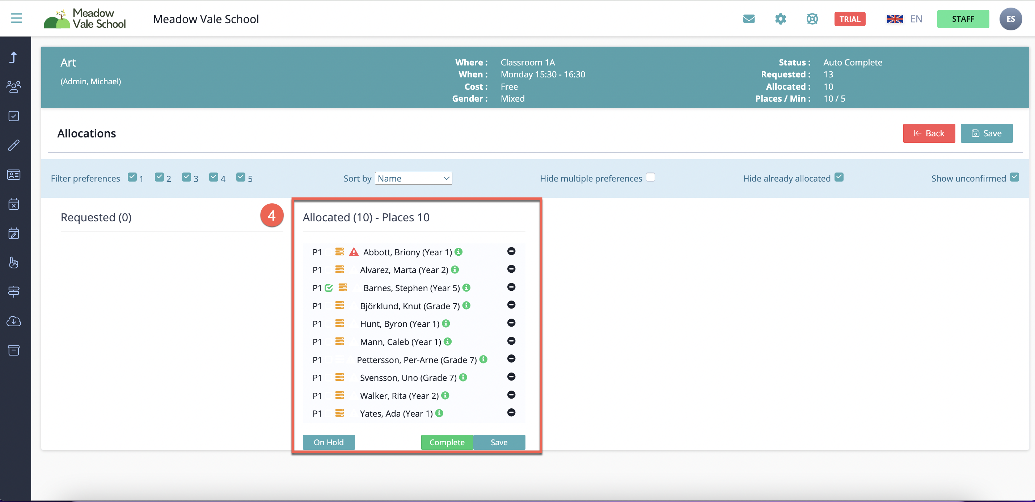Remove Mann, Caleb from allocated list
Image resolution: width=1035 pixels, height=502 pixels.
[x=511, y=341]
